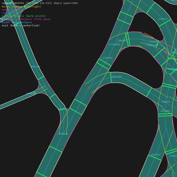Click road label 39521190
This screenshot has height=177, width=177.
[35, 67]
